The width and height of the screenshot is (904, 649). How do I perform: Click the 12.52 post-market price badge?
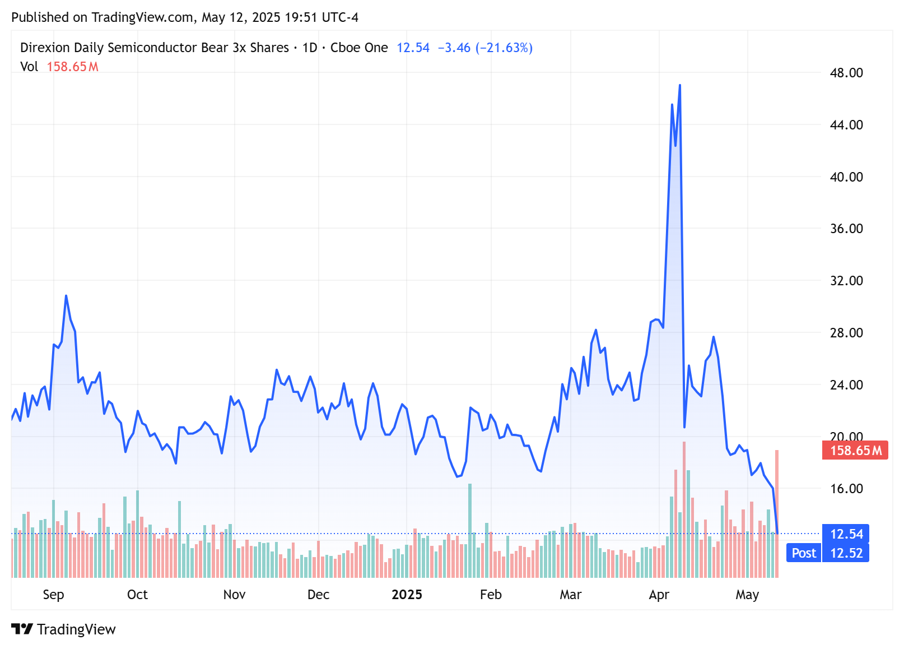[x=846, y=553]
